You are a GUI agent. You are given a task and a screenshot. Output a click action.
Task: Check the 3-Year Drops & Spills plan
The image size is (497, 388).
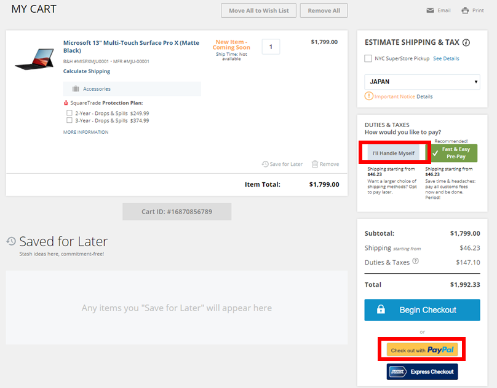69,120
